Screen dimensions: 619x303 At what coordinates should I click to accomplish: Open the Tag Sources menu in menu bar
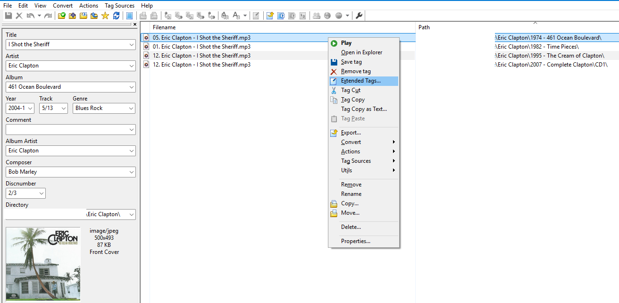[x=119, y=6]
